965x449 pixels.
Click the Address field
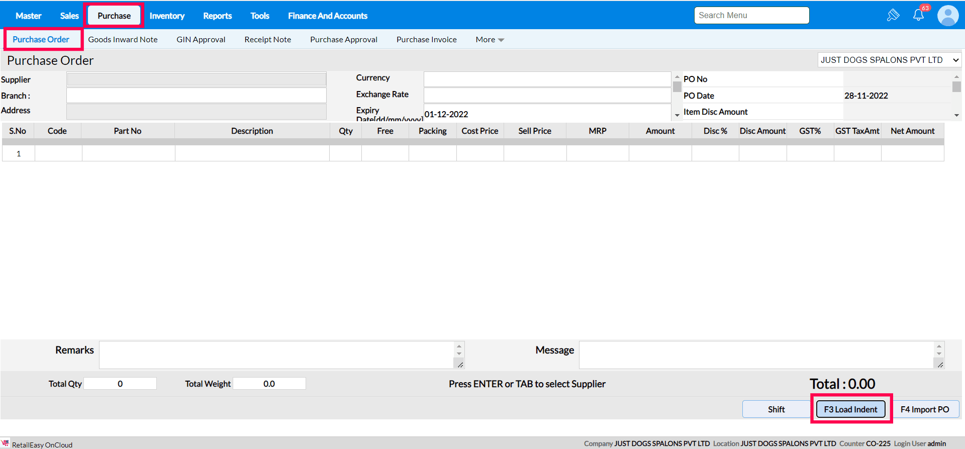[197, 112]
